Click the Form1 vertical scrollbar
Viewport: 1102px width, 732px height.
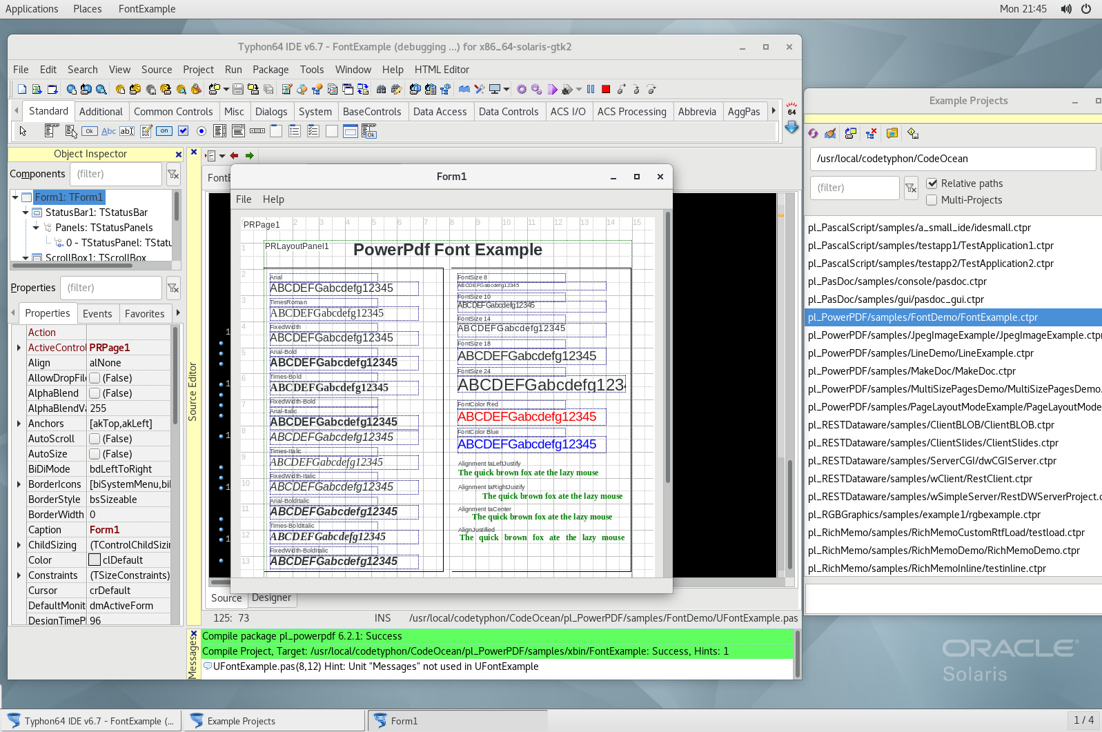[667, 348]
